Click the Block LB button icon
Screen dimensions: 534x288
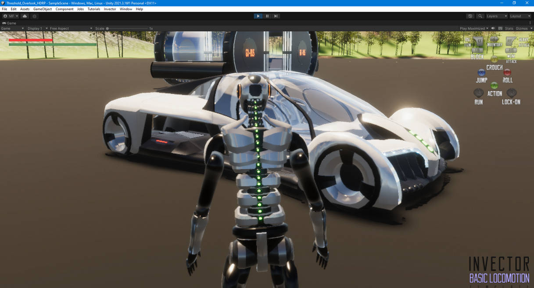coord(477,50)
